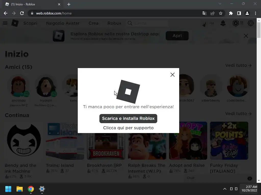
Task: Open Chrome from taskbar
Action: [31, 189]
